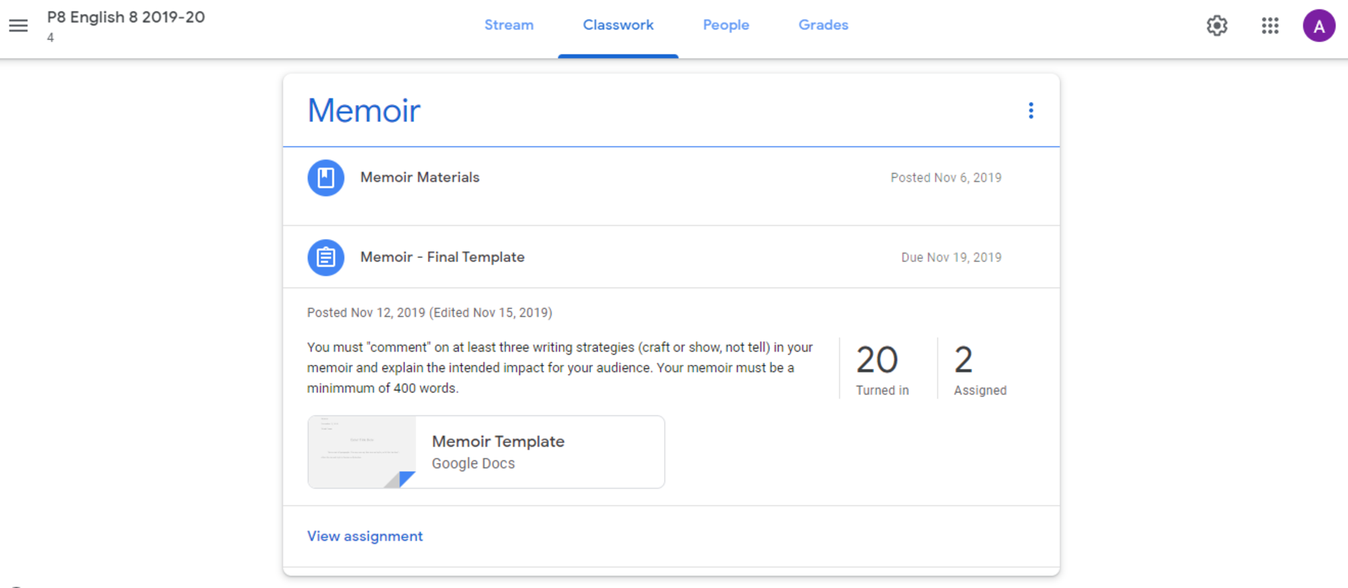Image resolution: width=1348 pixels, height=588 pixels.
Task: Open the purple account avatar
Action: click(x=1318, y=26)
